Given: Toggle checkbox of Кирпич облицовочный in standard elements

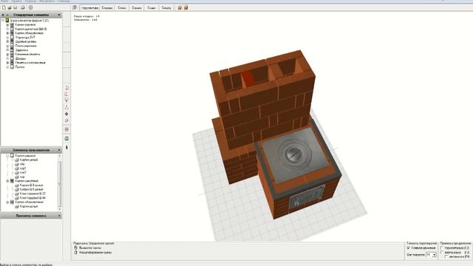Looking at the screenshot, I should [x=12, y=33].
